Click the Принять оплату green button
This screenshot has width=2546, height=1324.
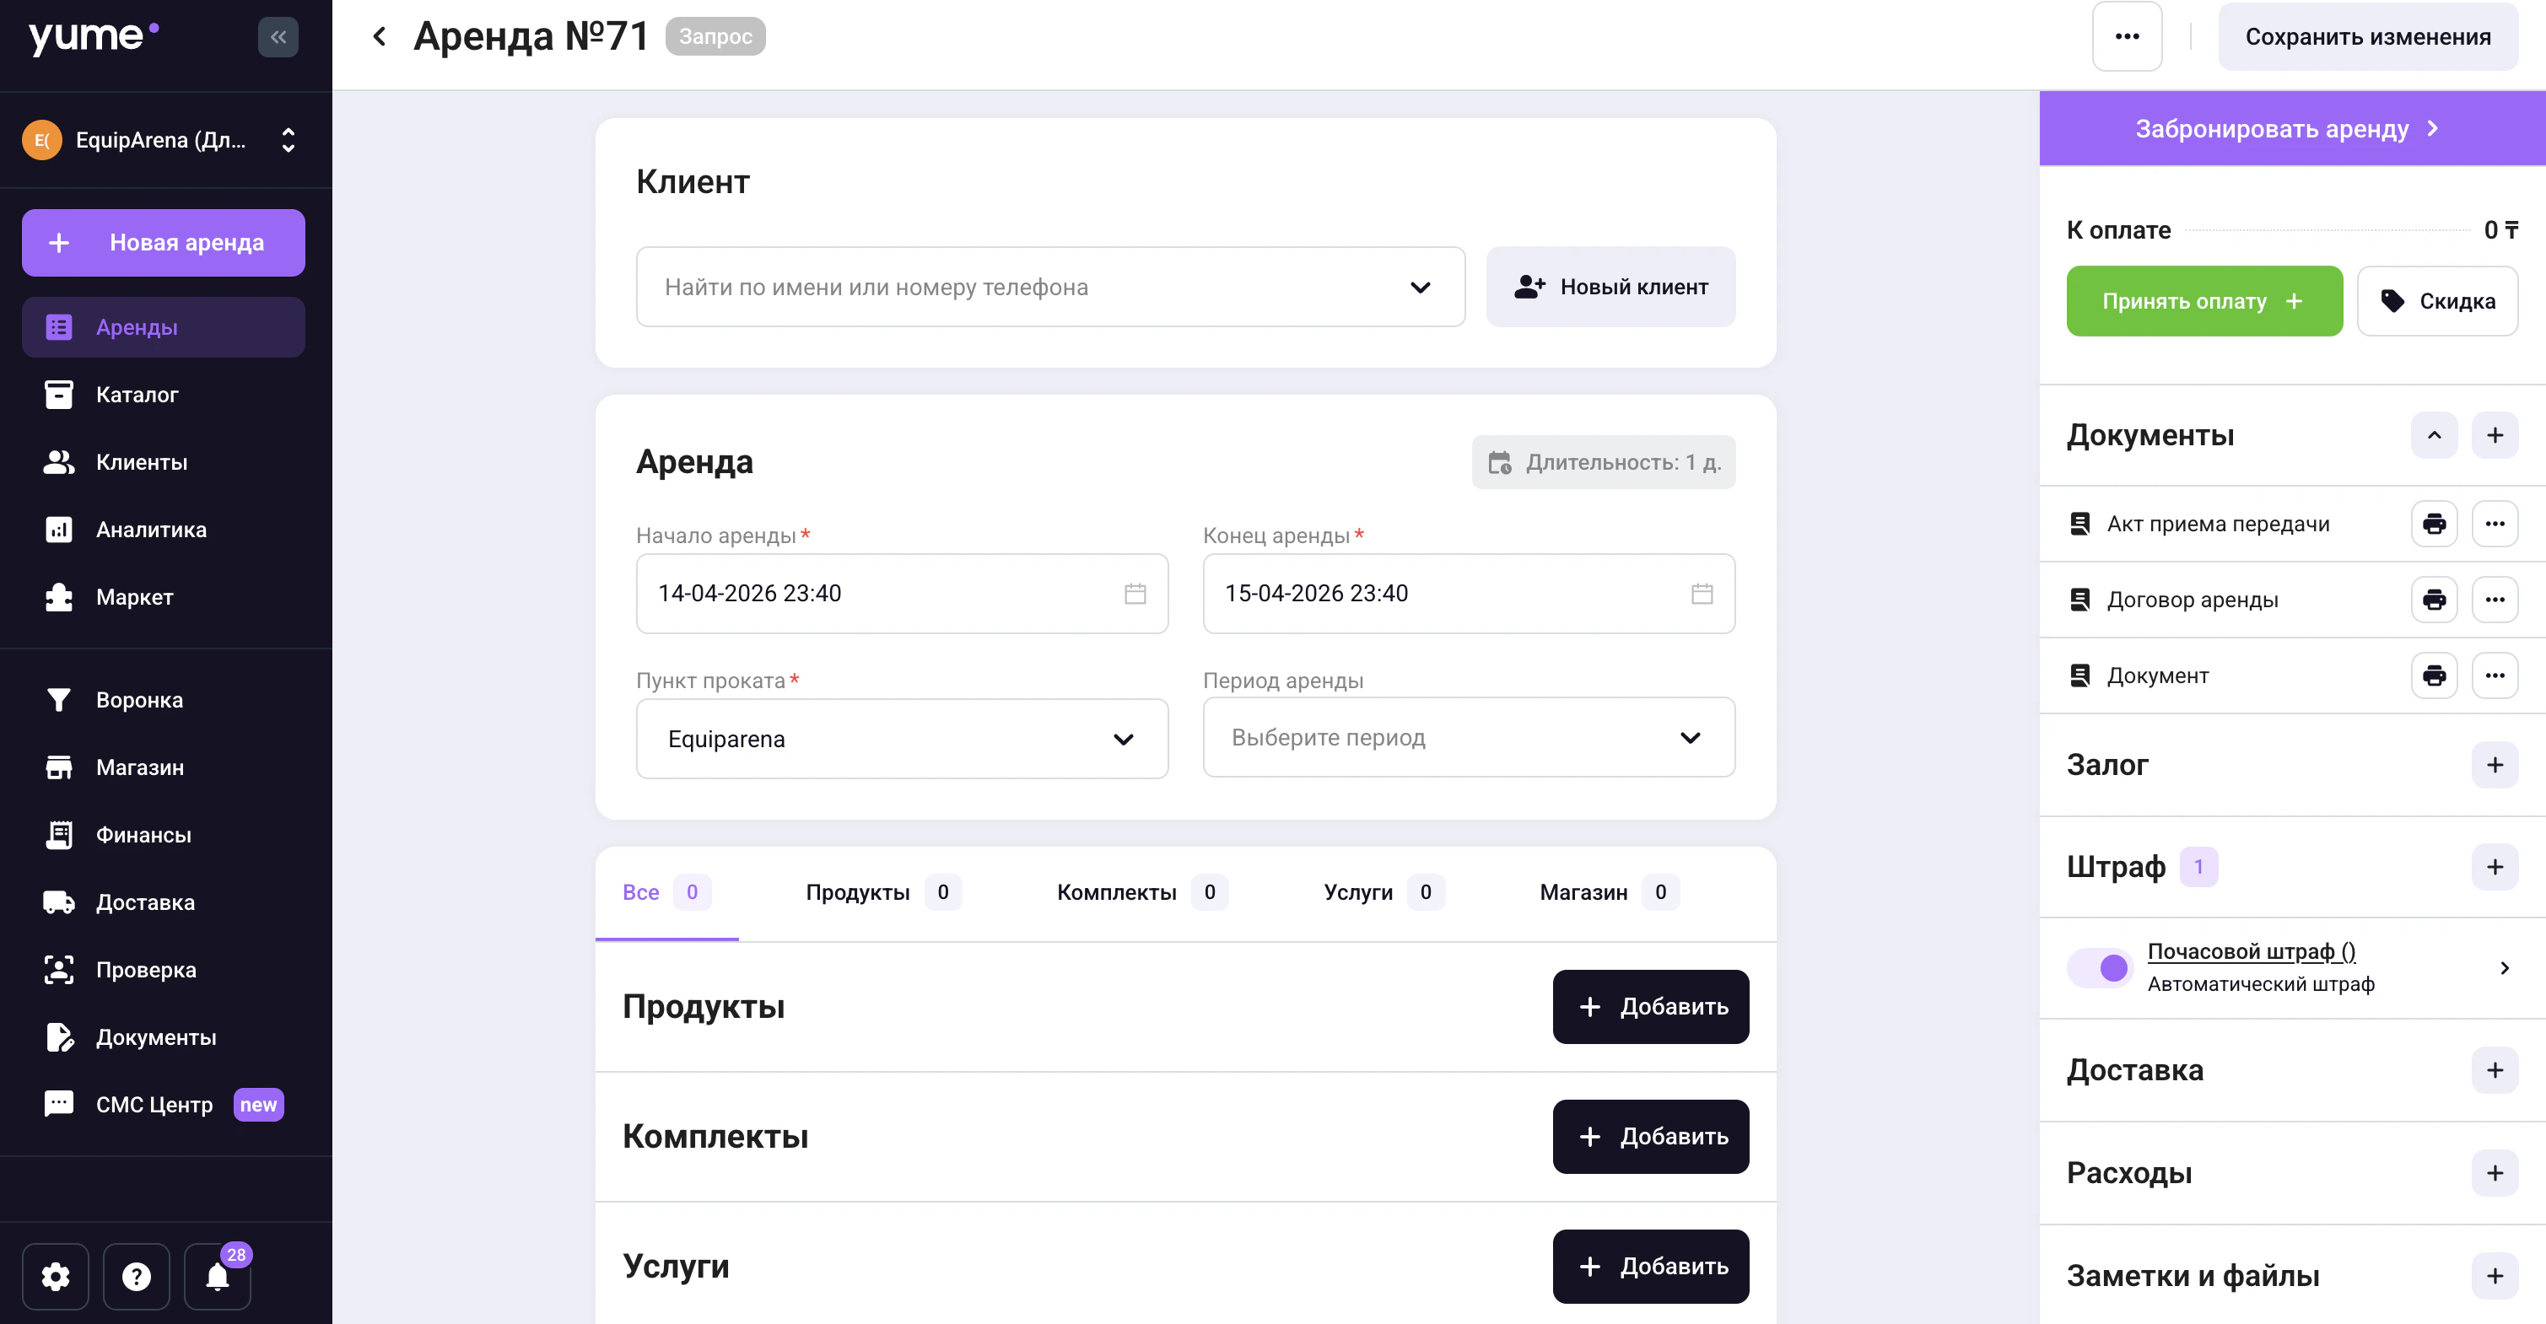click(x=2203, y=301)
